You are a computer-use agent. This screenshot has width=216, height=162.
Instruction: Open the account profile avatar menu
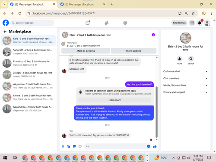[207, 23]
